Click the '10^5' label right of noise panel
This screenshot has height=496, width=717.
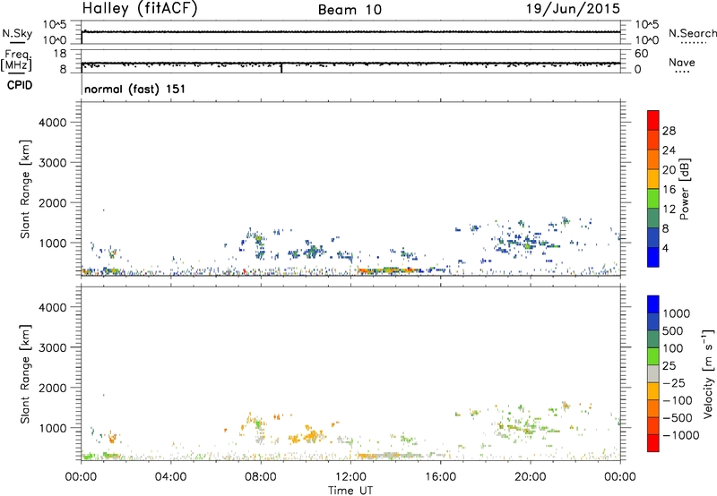point(647,25)
